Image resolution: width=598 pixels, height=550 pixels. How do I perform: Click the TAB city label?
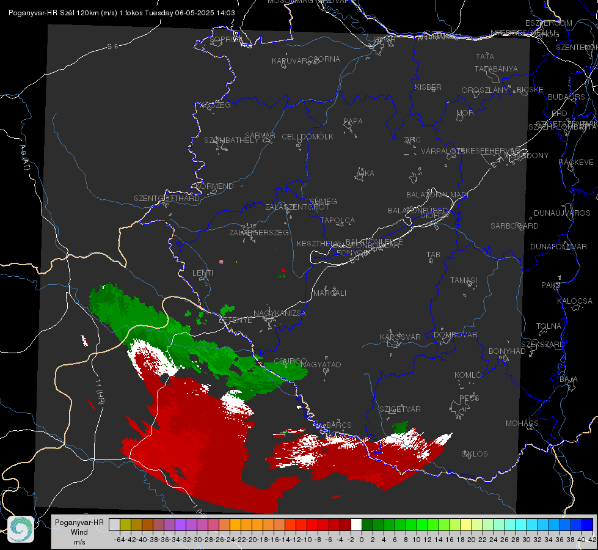coord(433,255)
